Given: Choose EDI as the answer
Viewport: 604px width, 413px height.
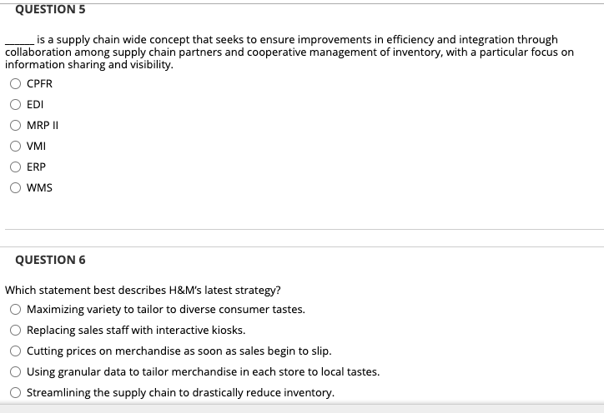Looking at the screenshot, I should tap(15, 104).
